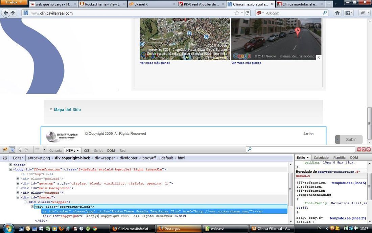Click the volume tray icon
The width and height of the screenshot is (372, 233).
pyautogui.click(x=356, y=228)
